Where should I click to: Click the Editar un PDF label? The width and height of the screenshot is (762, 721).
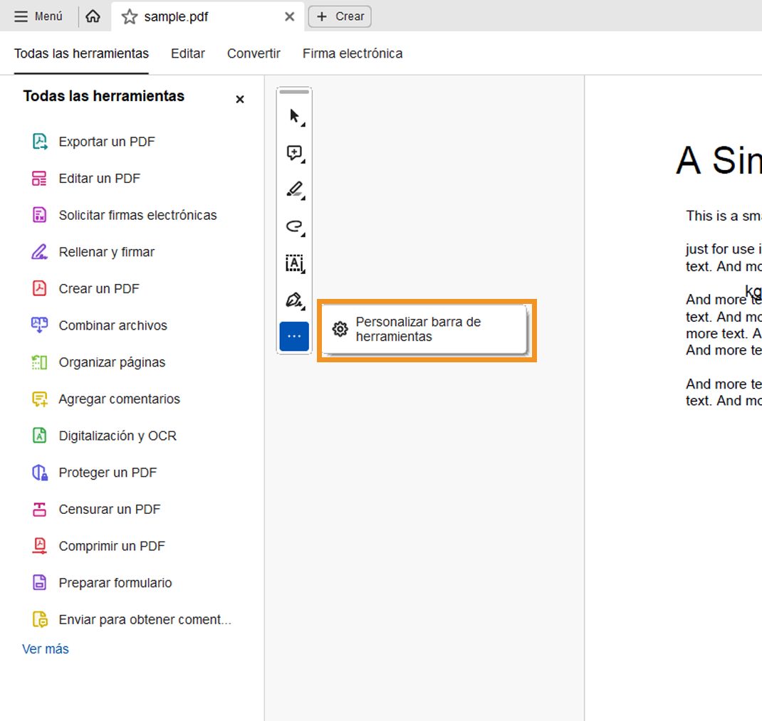100,179
